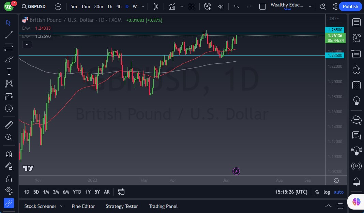
Task: Set range to 3M
Action: tap(56, 192)
